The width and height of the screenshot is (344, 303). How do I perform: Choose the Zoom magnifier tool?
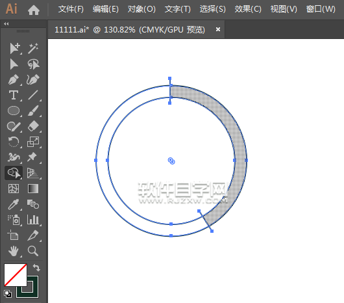[x=33, y=251]
